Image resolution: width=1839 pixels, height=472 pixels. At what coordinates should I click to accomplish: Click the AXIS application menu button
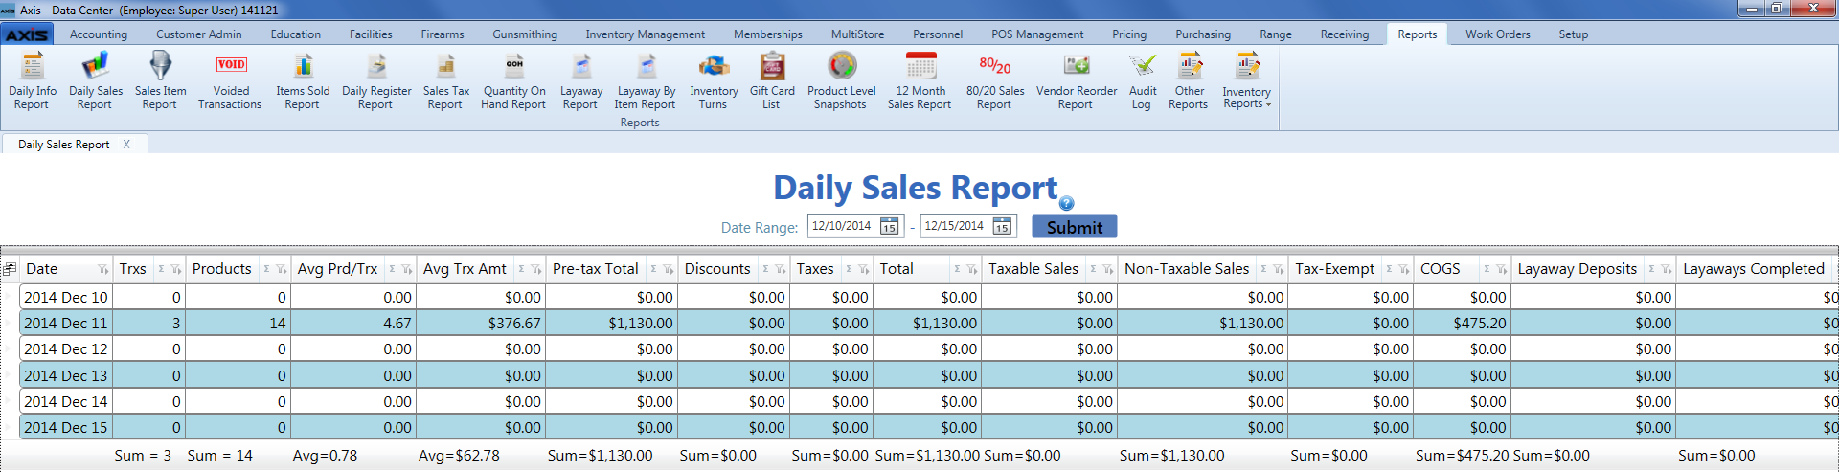(27, 34)
